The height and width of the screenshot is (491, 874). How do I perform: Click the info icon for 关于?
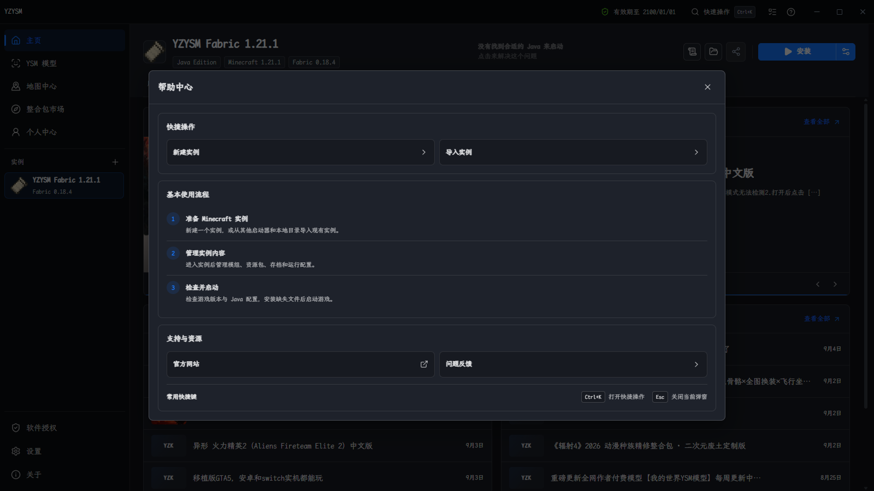(x=16, y=475)
